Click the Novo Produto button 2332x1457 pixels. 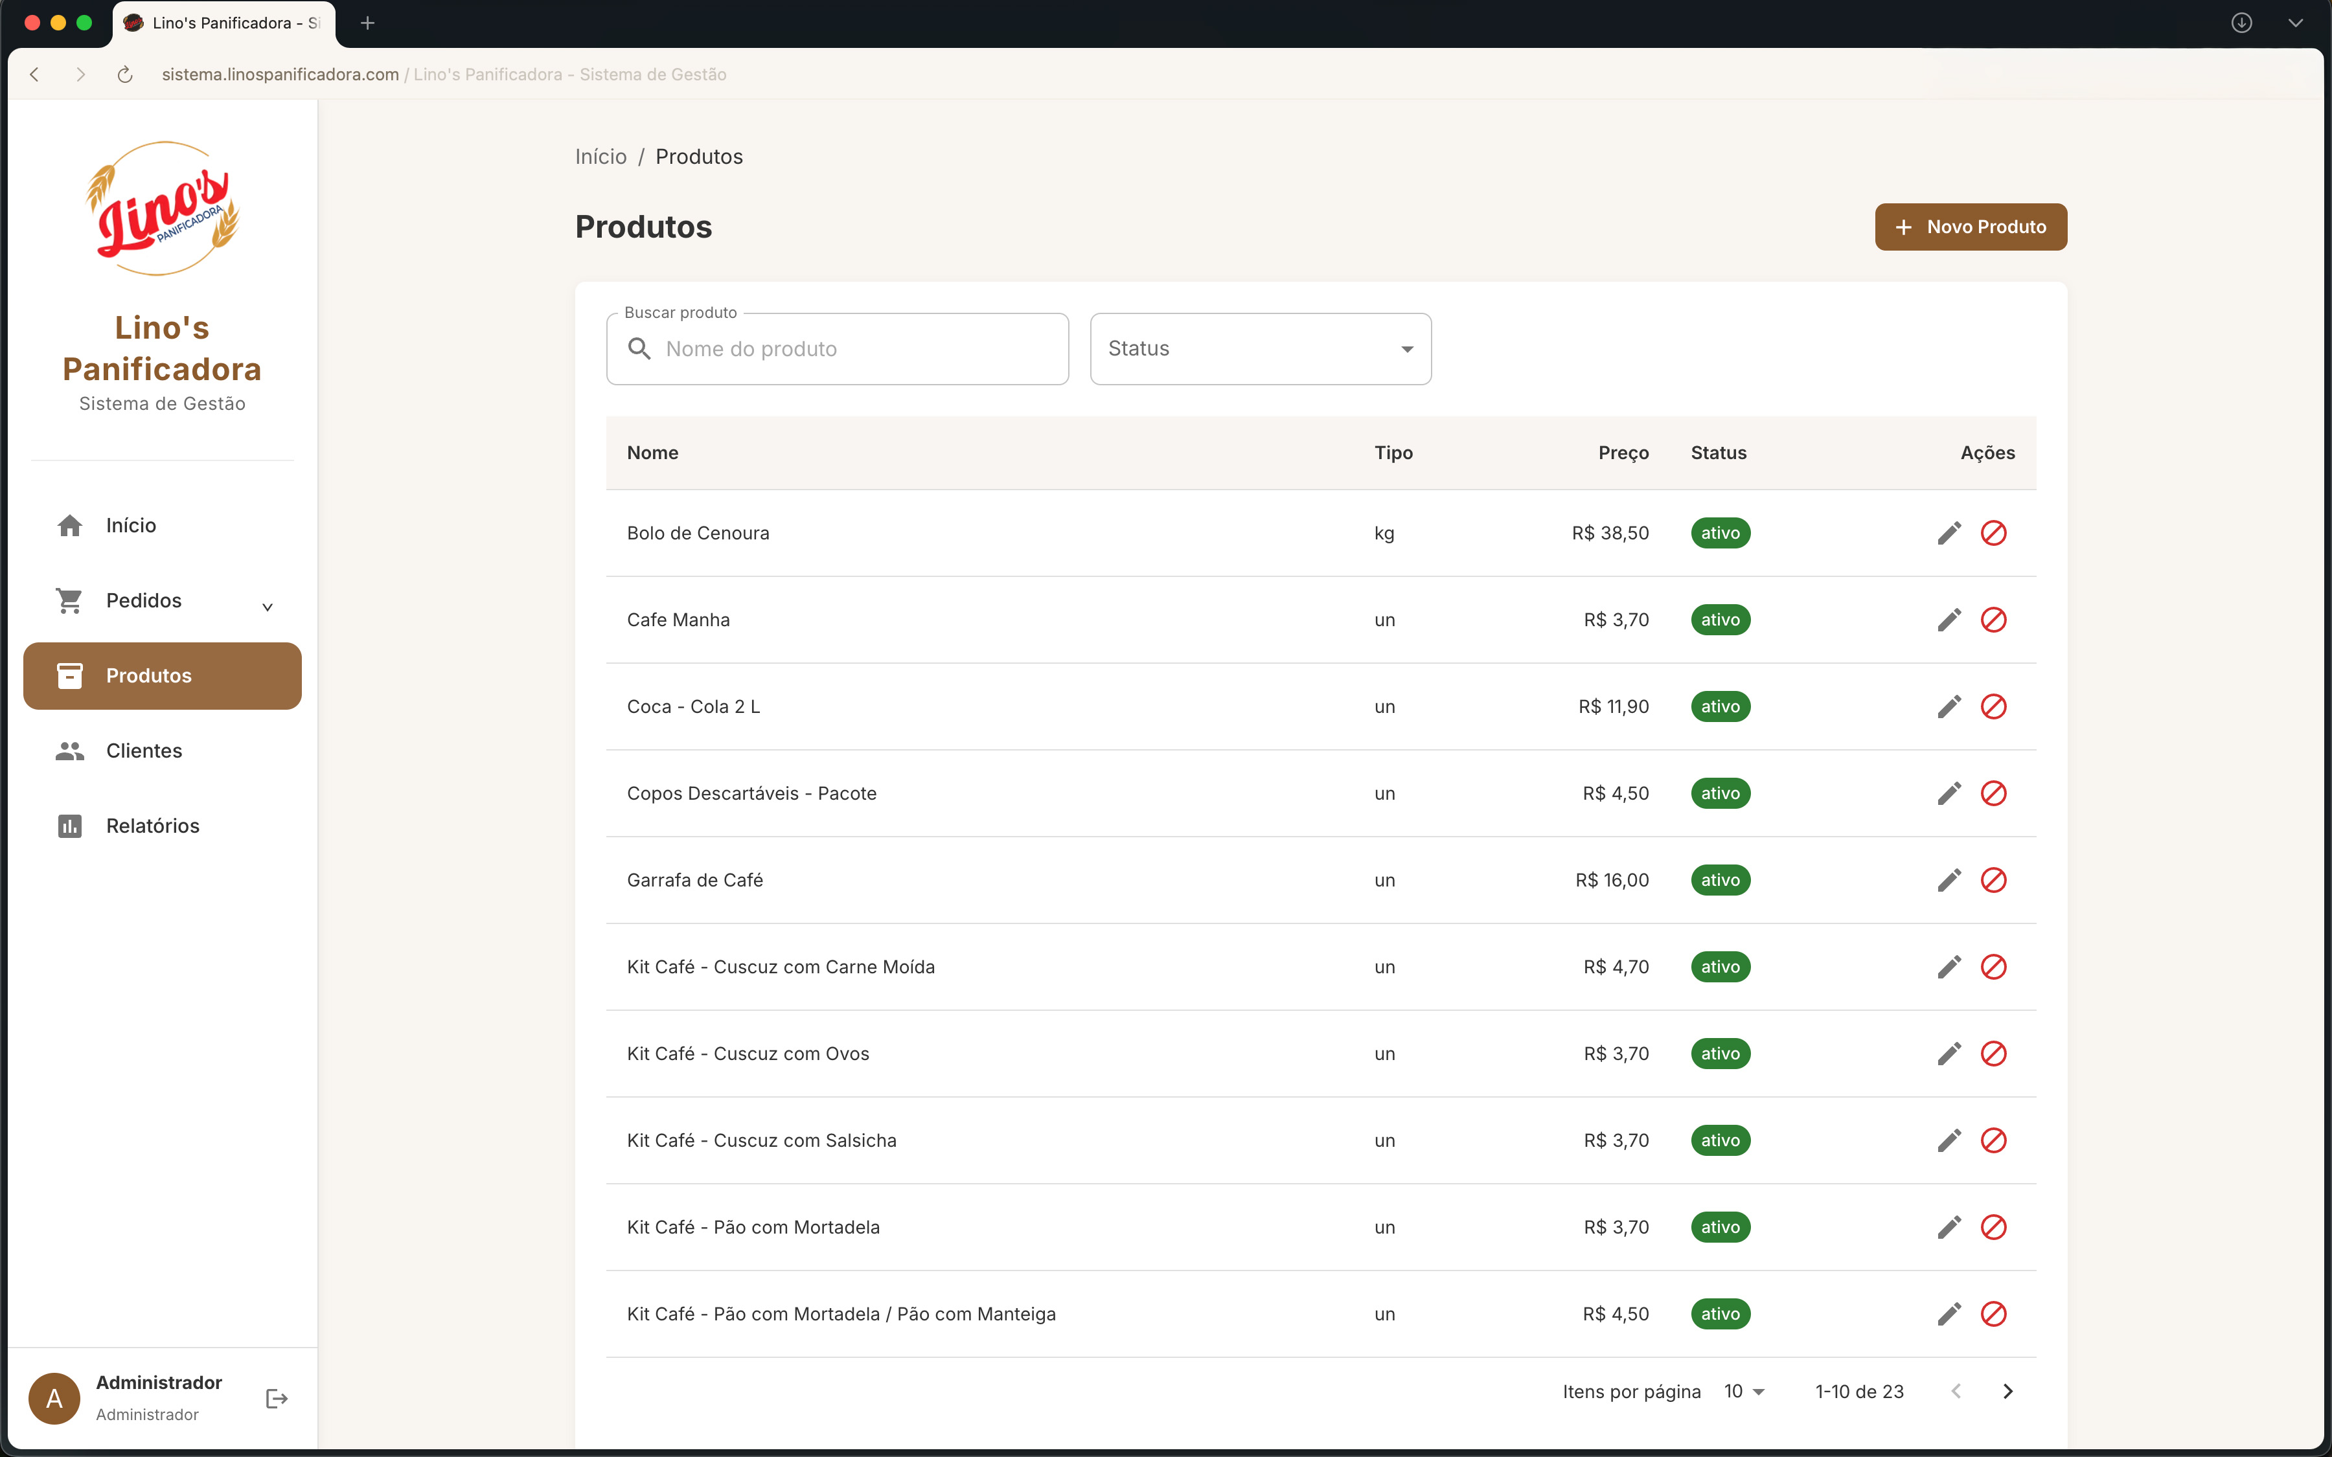click(1971, 227)
